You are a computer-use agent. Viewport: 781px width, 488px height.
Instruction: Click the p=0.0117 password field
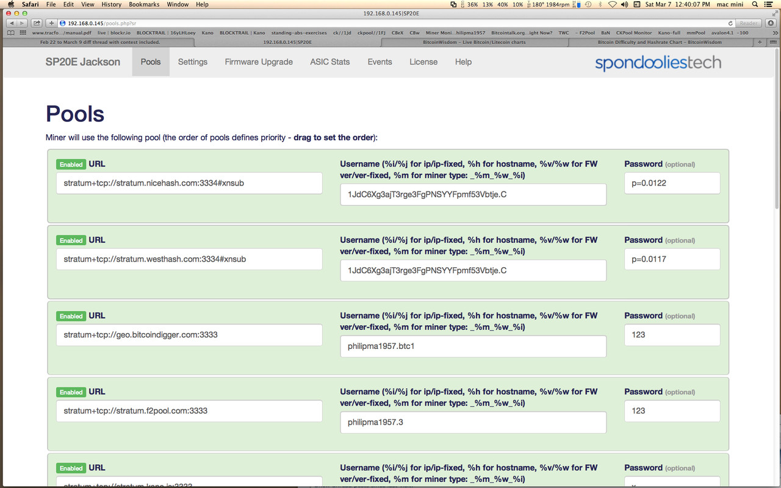[x=672, y=259]
